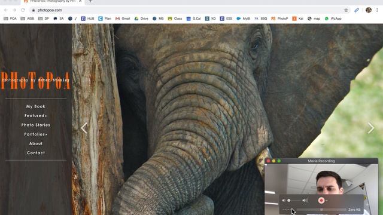Open the My Book menu link

[36, 106]
